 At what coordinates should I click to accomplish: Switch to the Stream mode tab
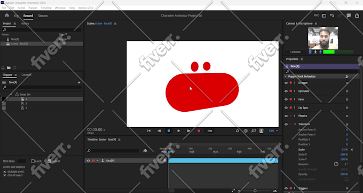click(43, 16)
